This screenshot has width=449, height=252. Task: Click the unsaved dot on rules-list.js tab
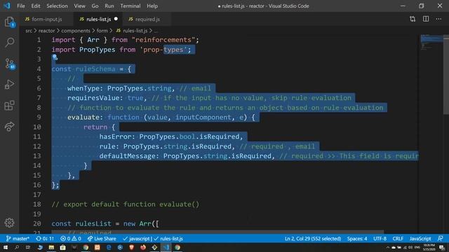(116, 19)
